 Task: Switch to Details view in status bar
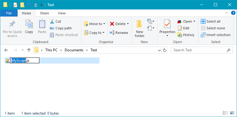[225, 113]
